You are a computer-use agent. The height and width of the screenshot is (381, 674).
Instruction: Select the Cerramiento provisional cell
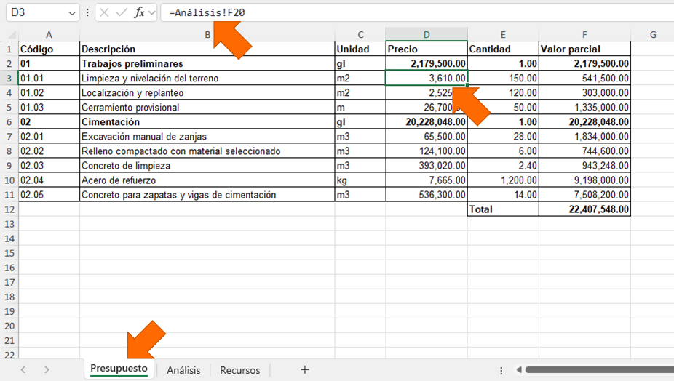point(207,108)
